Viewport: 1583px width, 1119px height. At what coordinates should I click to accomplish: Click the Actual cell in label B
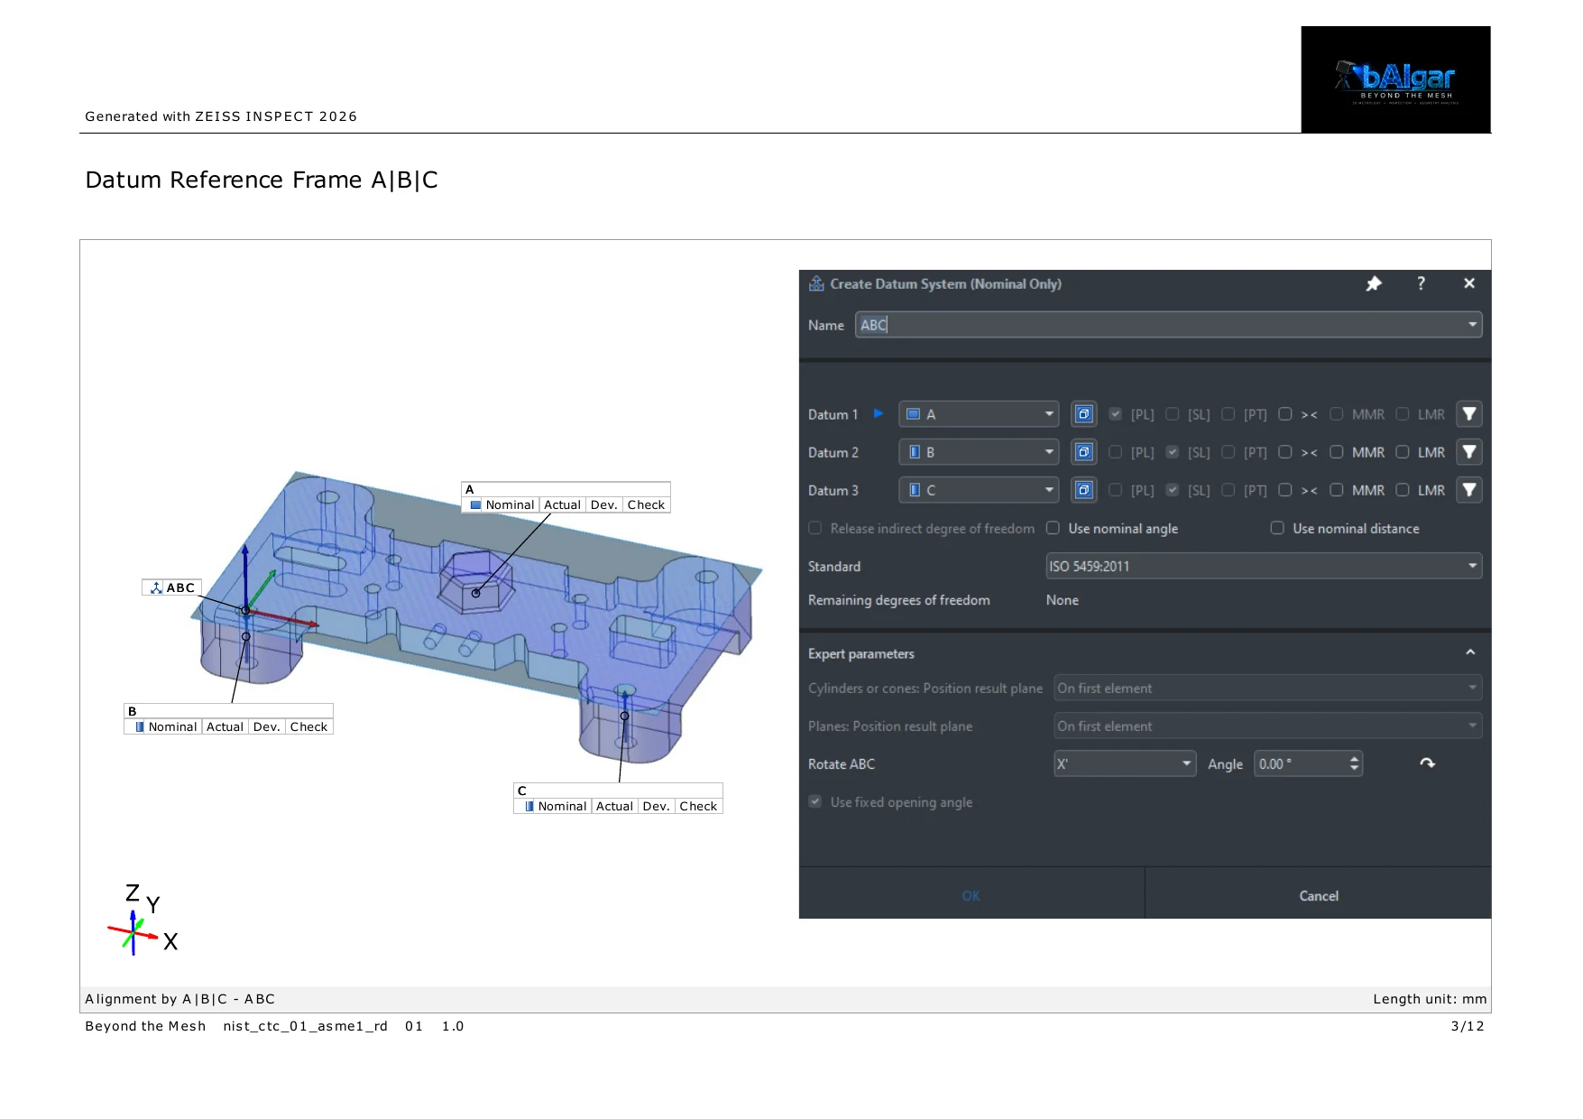225,727
